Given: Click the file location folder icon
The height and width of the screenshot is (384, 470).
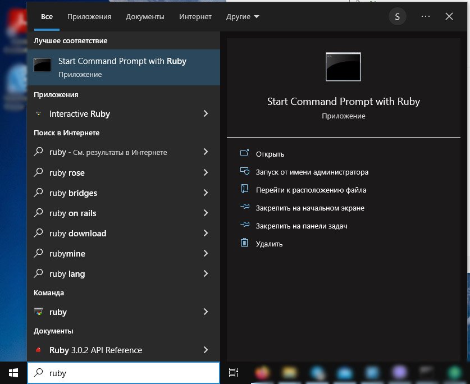Looking at the screenshot, I should [245, 189].
